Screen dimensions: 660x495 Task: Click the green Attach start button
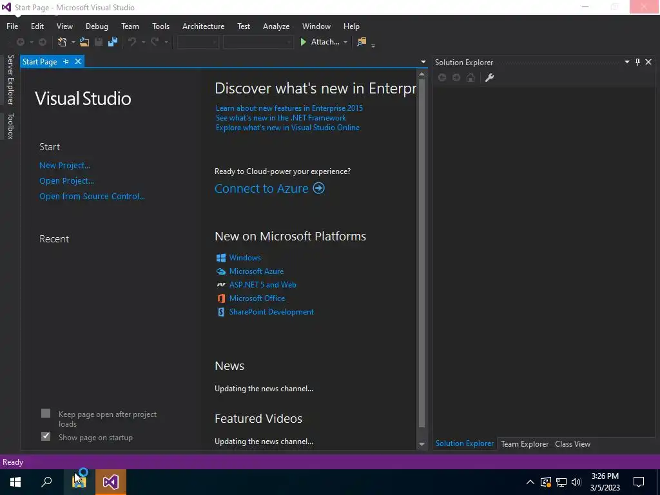click(x=320, y=42)
